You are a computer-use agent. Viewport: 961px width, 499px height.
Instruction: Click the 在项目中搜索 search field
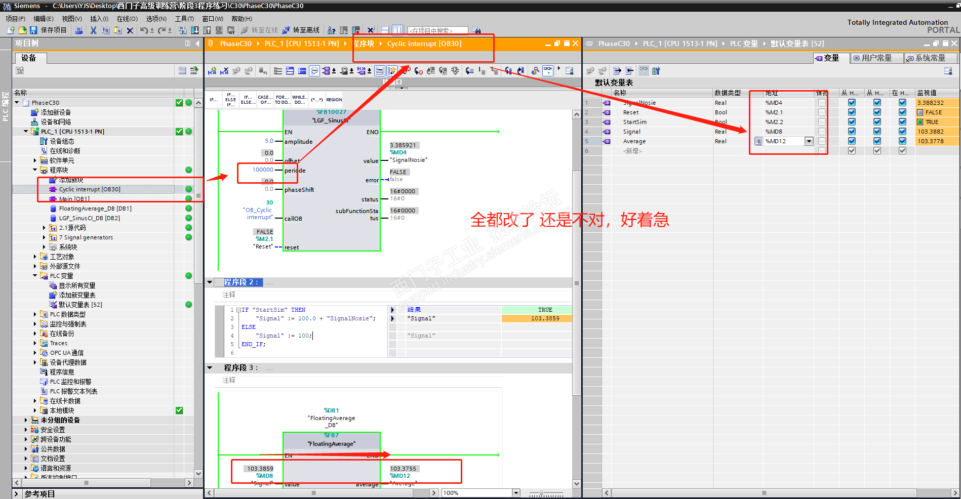(x=438, y=30)
